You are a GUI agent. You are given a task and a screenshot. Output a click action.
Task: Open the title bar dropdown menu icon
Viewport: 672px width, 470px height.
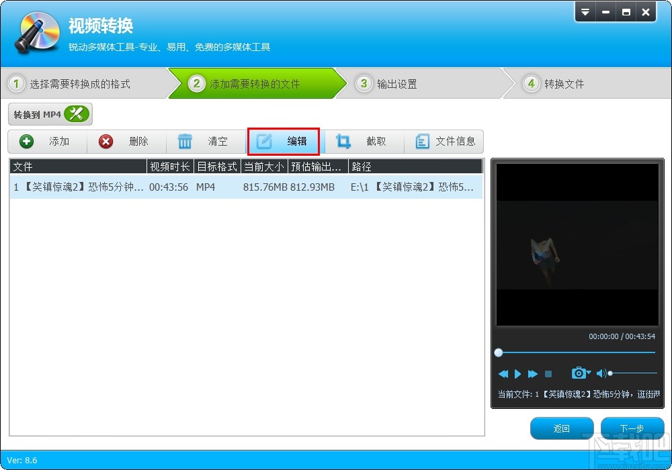click(585, 12)
